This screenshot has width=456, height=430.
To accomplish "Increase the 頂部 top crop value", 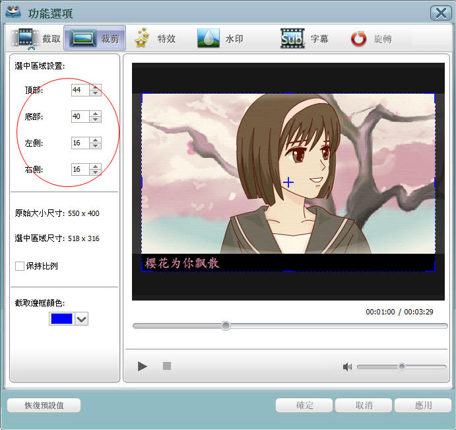I will pyautogui.click(x=96, y=87).
